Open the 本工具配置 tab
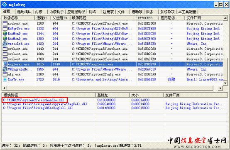This screenshot has width=230, height=150. (187, 12)
